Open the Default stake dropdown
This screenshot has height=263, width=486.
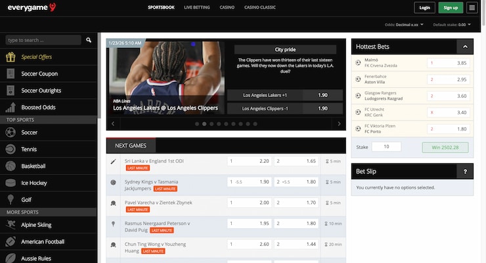tap(452, 25)
